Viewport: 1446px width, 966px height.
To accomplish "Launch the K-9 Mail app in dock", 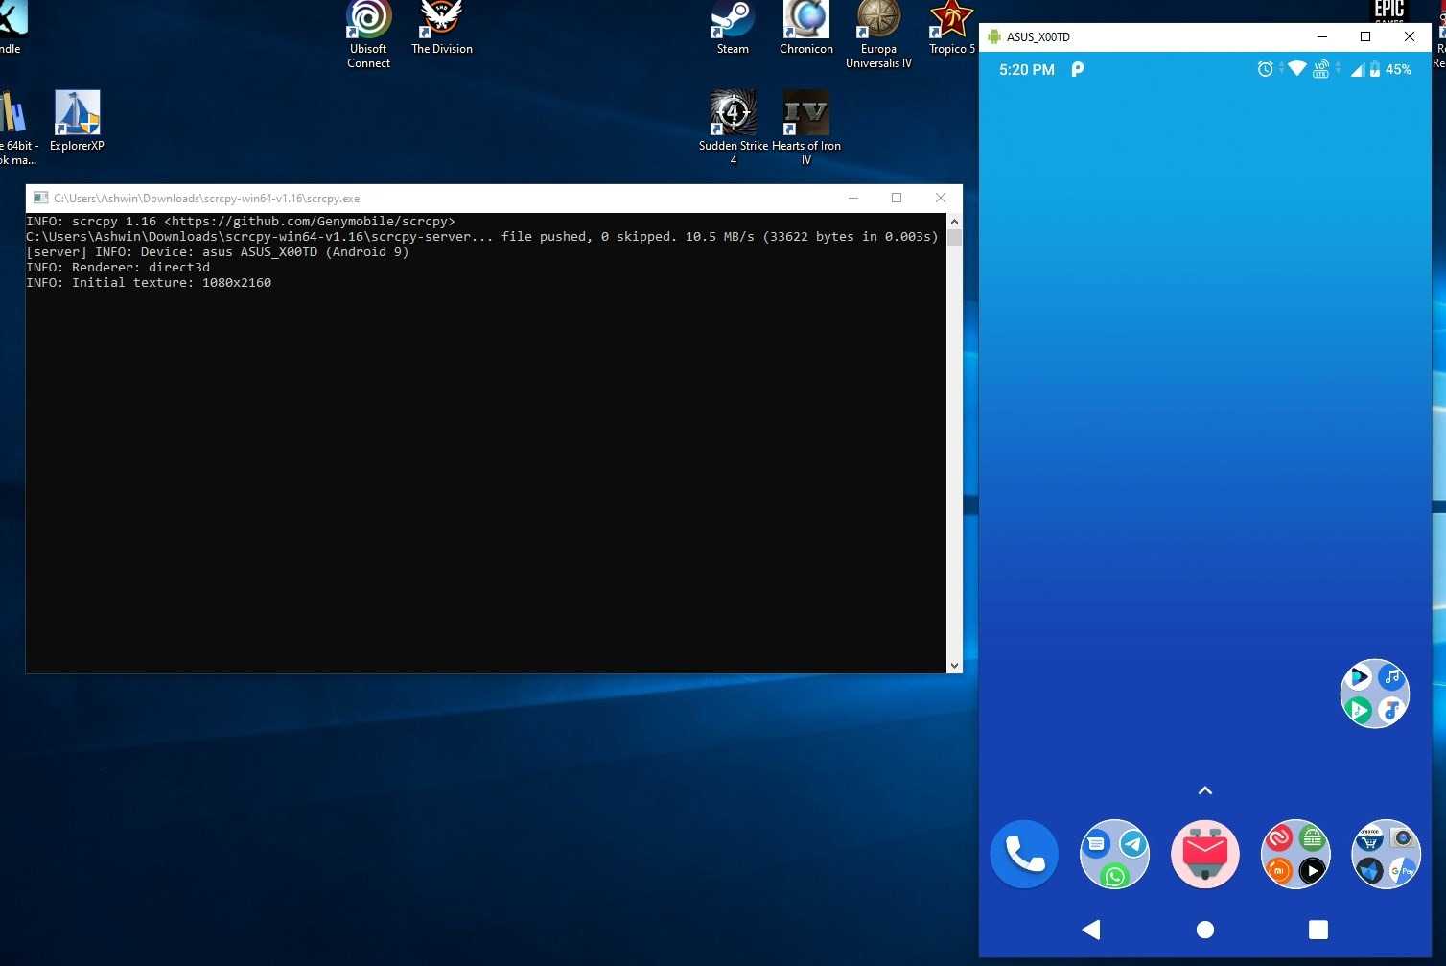I will click(x=1205, y=854).
